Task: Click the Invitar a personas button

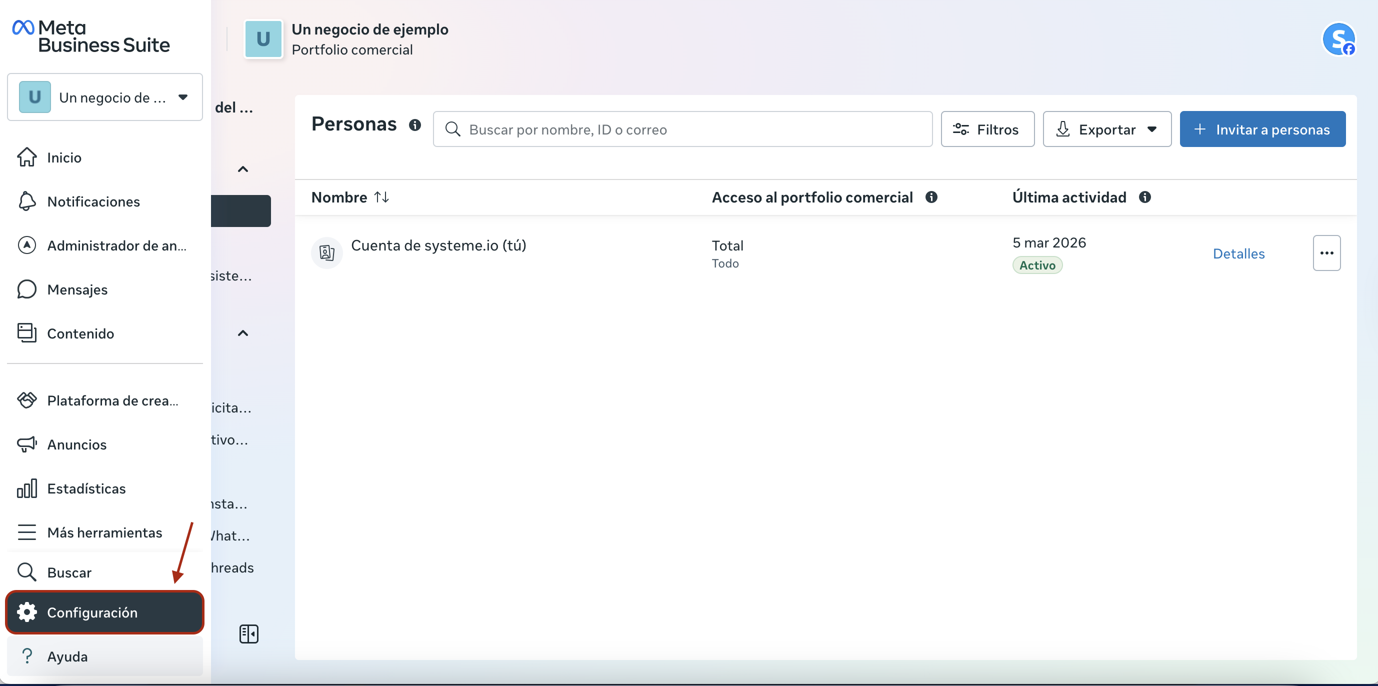Action: tap(1262, 129)
